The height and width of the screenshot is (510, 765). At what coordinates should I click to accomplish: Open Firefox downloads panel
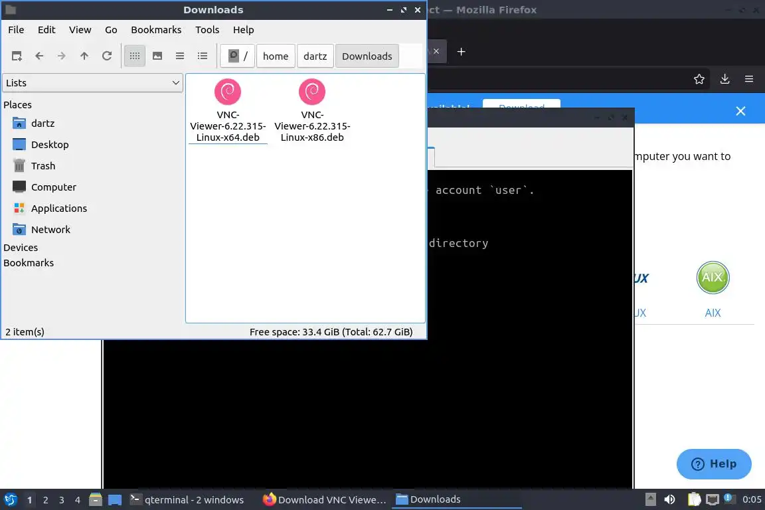coord(725,79)
